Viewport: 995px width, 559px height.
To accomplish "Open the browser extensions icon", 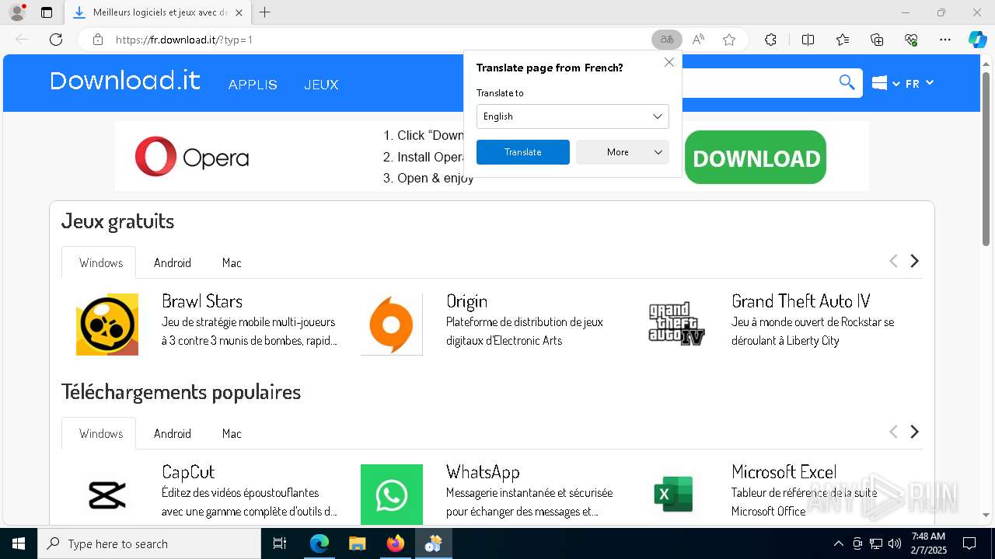I will (770, 40).
